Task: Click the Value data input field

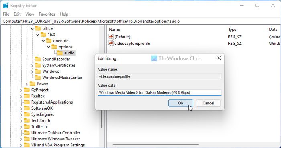Action: coord(159,92)
